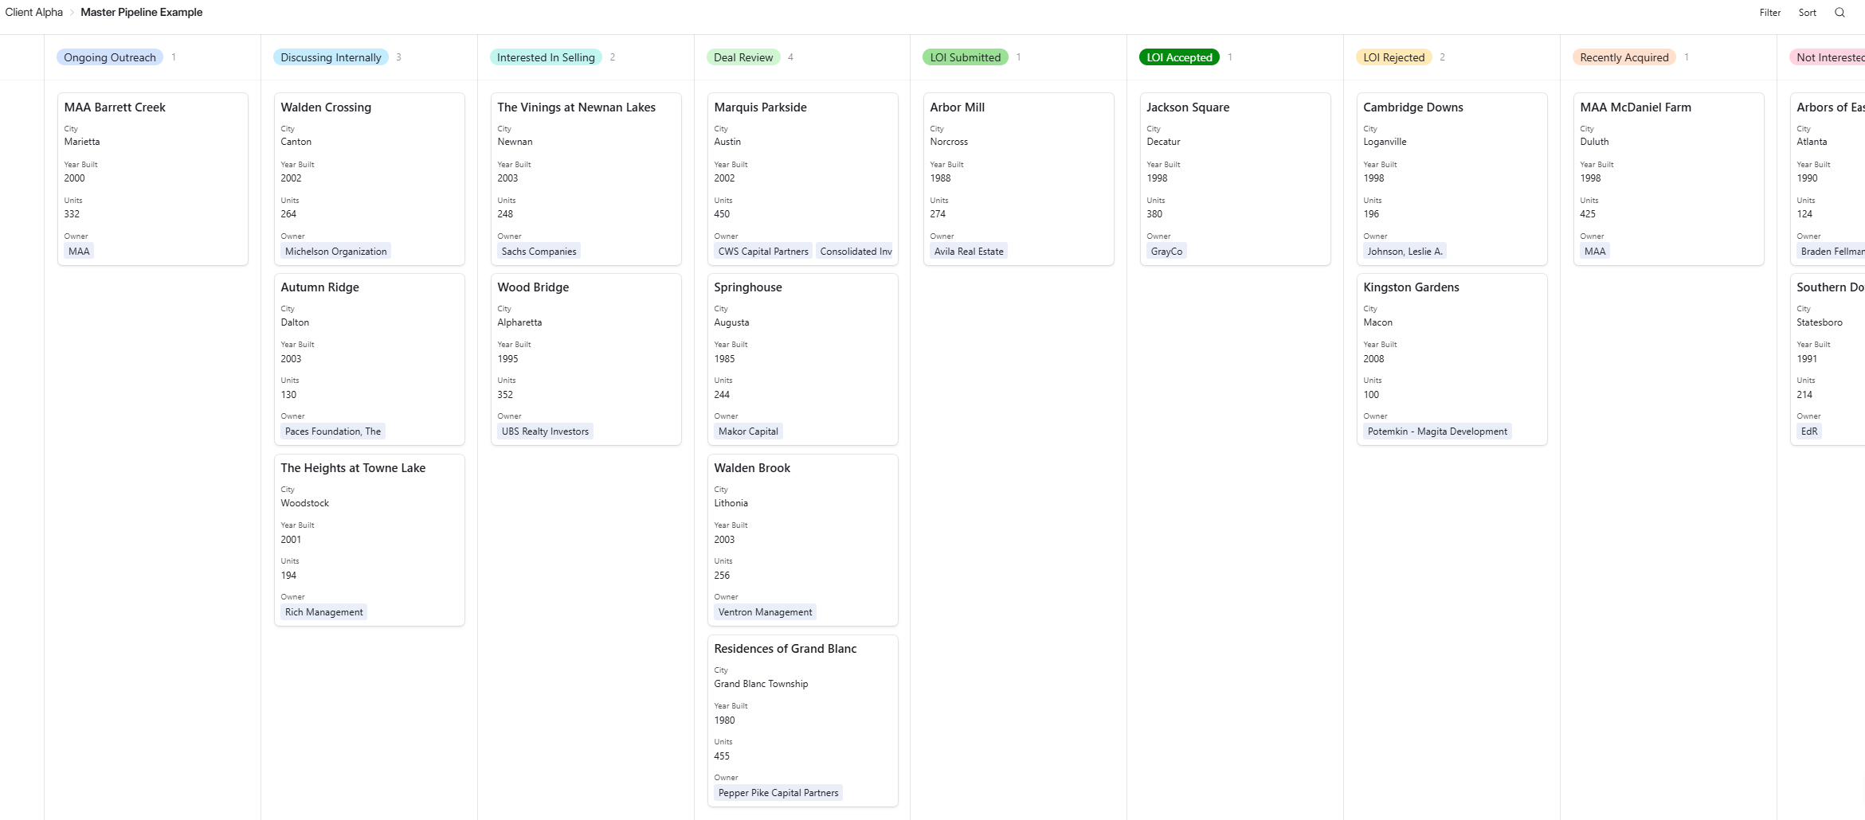Image resolution: width=1865 pixels, height=820 pixels.
Task: Select the LOI Accepted column header pill
Action: tap(1179, 57)
